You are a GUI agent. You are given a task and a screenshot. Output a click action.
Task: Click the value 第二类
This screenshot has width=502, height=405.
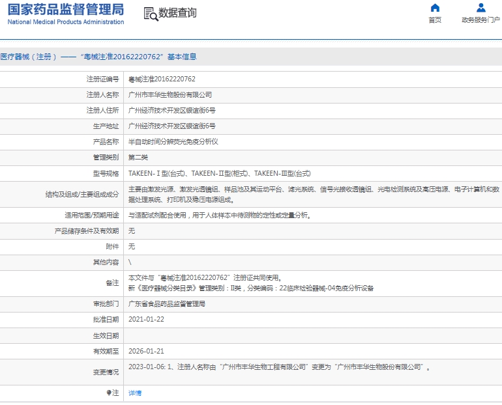(138, 158)
